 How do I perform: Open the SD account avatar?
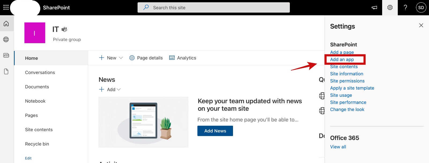(421, 8)
